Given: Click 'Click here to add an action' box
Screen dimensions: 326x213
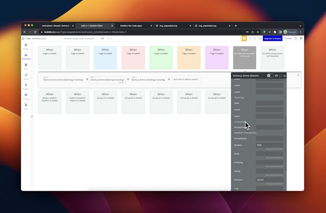Looking at the screenshot, I should [186, 80].
